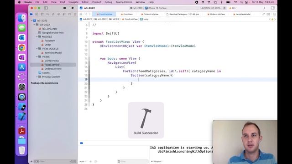This screenshot has width=292, height=164.
Task: Expand the Preview Content group
Action: click(x=37, y=77)
